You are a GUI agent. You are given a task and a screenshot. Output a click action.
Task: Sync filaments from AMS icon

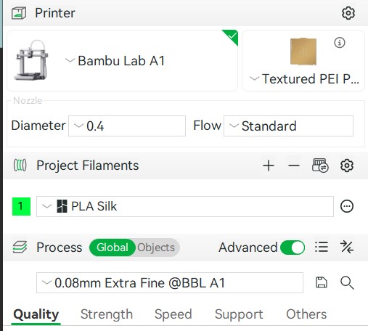click(x=320, y=165)
